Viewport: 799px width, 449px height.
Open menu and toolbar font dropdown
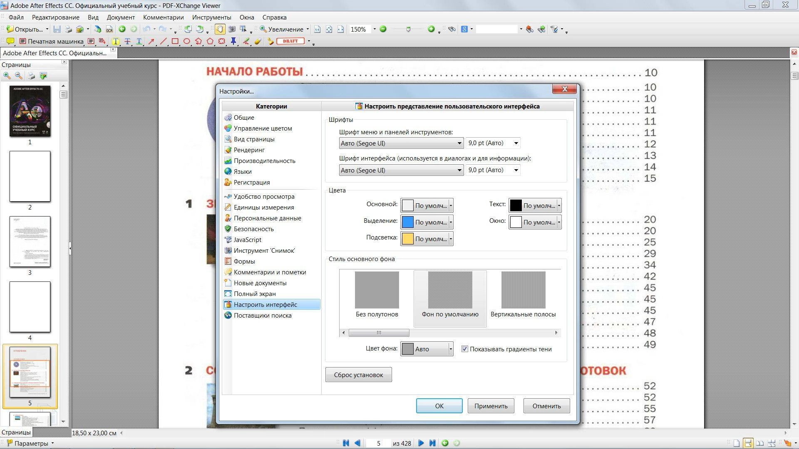tap(401, 143)
